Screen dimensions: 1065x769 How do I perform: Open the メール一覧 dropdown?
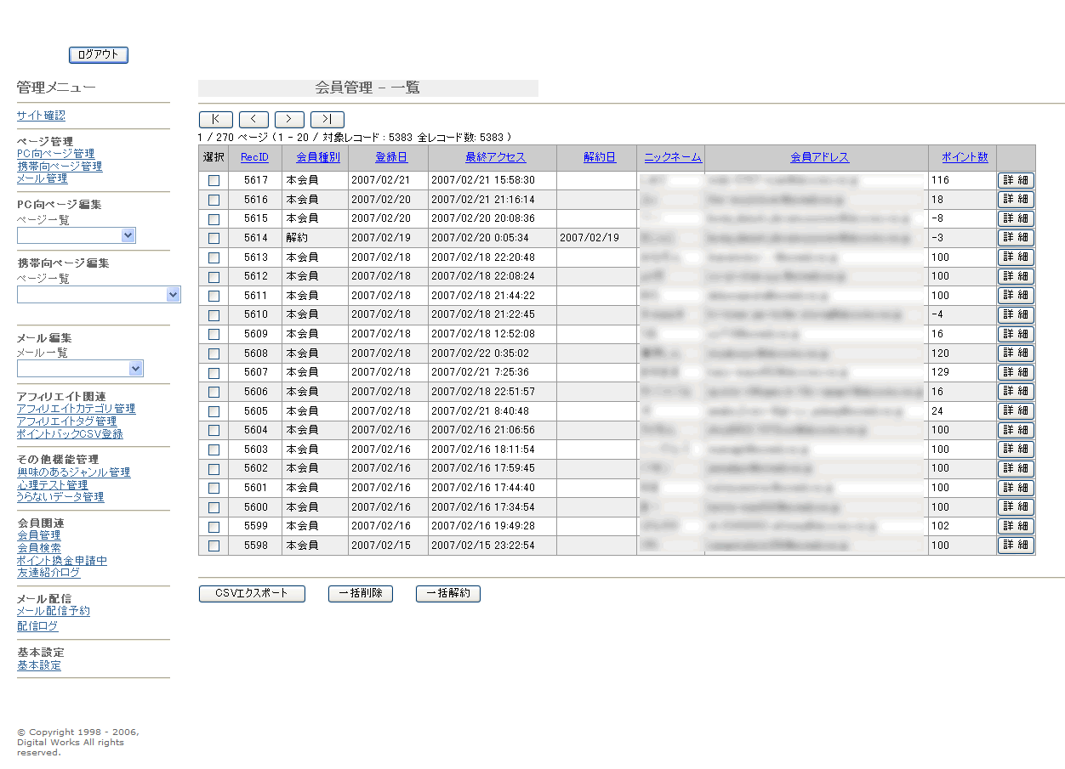click(x=80, y=368)
